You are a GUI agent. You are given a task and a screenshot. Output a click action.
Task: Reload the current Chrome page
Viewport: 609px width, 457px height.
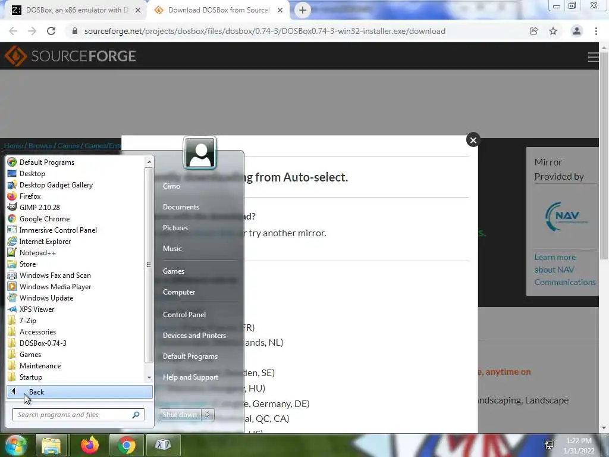(x=51, y=31)
